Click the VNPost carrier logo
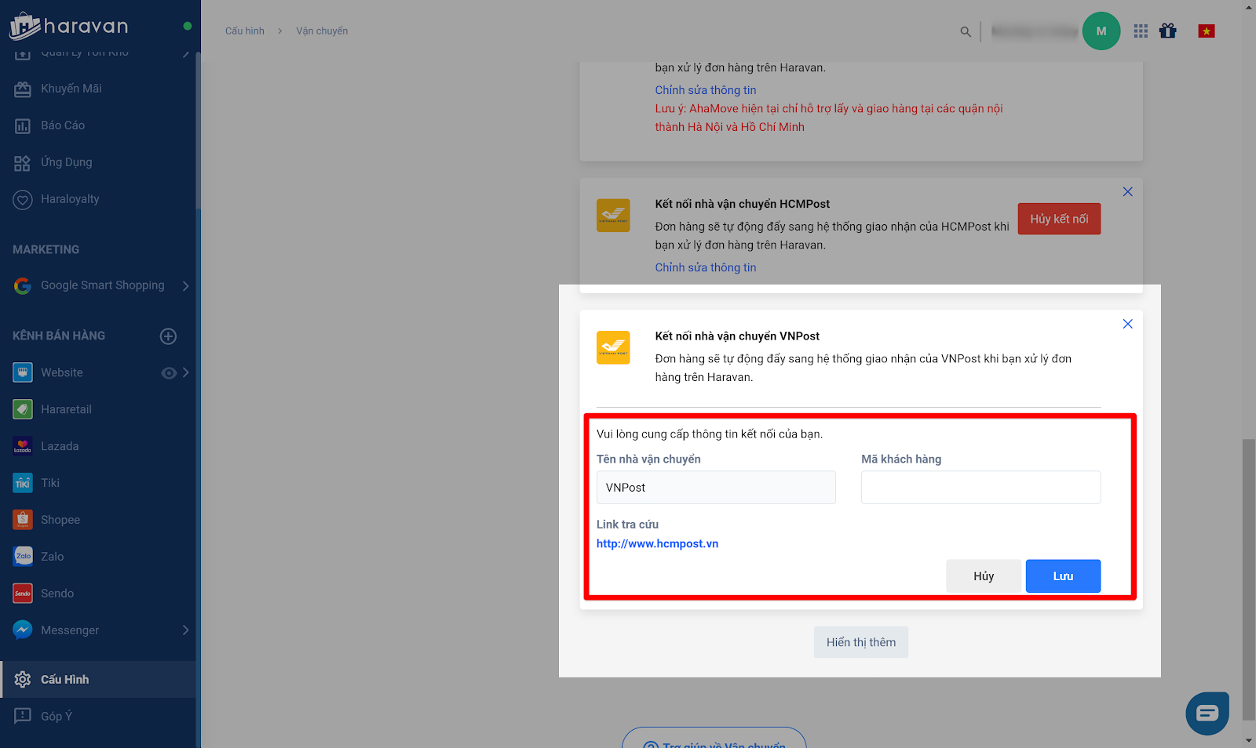 click(x=613, y=348)
